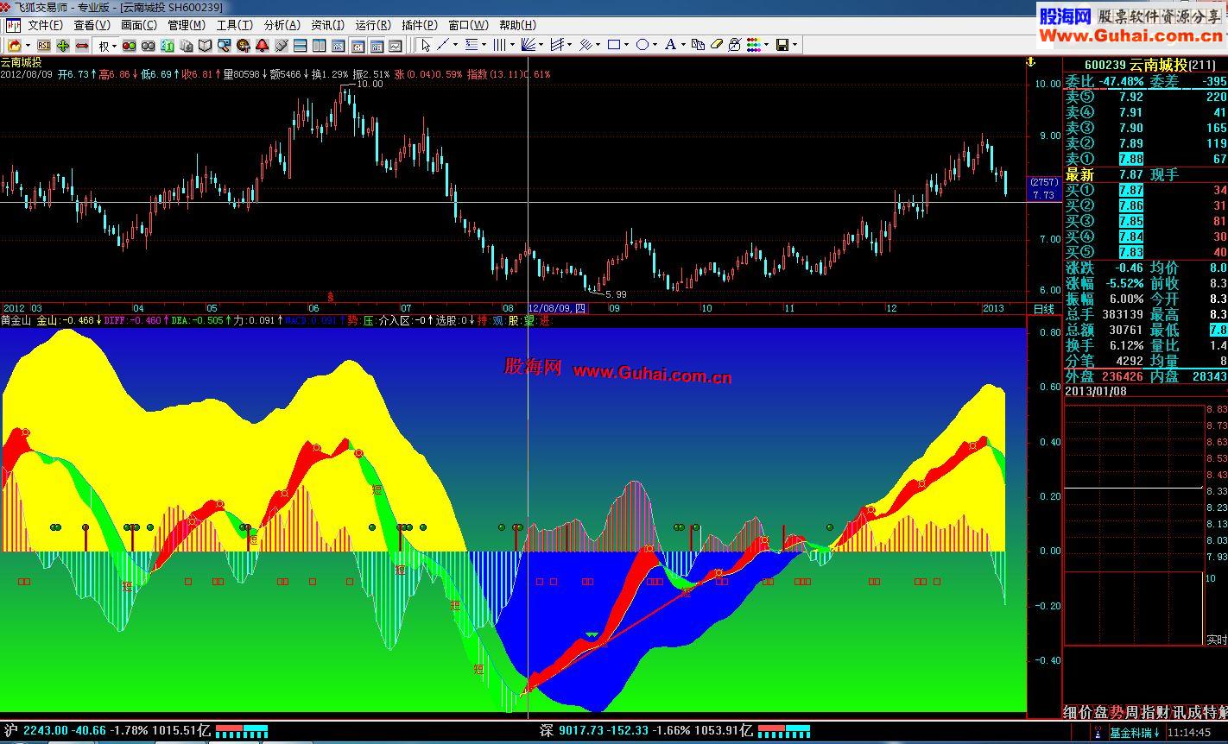Select the rectangle drawing tool
Viewport: 1228px width, 744px height.
[x=614, y=45]
